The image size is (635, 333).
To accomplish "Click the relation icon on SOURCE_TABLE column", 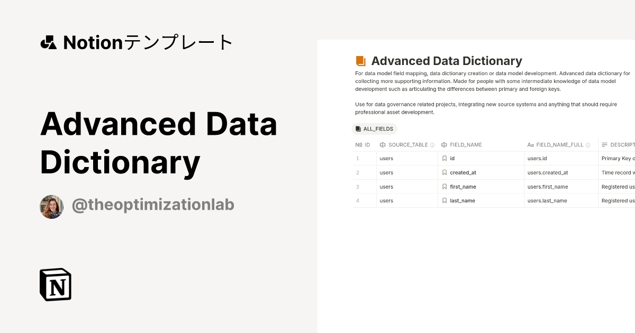I will [382, 144].
